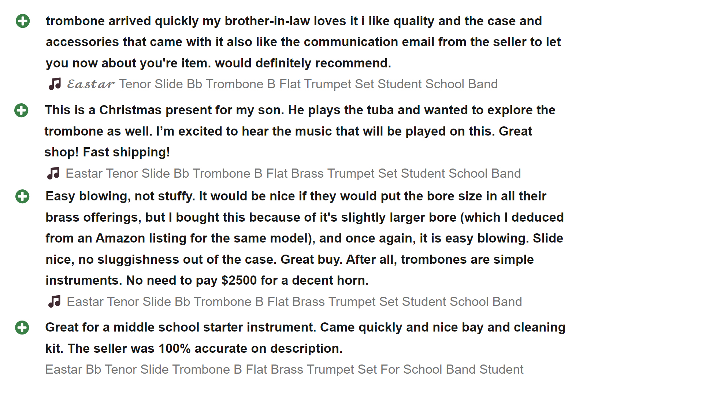The width and height of the screenshot is (702, 407).
Task: Click the 'shop! Fast shipping!' text
Action: pyautogui.click(x=107, y=152)
